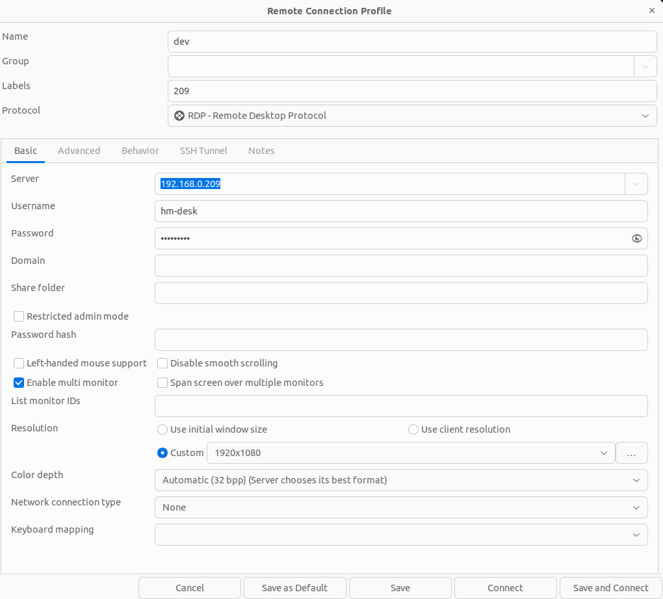
Task: Expand the Color depth dropdown
Action: pyautogui.click(x=400, y=480)
